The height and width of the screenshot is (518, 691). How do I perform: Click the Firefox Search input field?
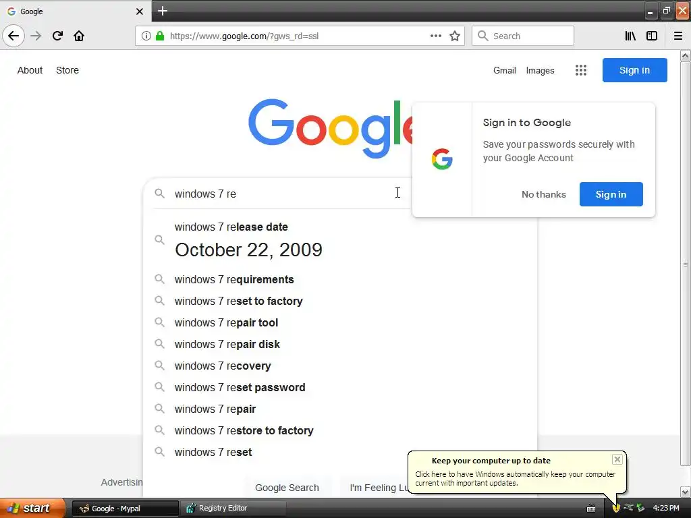pos(523,36)
